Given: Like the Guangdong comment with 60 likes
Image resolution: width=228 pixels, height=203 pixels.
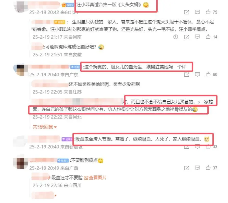Looking at the screenshot, I should point(208,74).
